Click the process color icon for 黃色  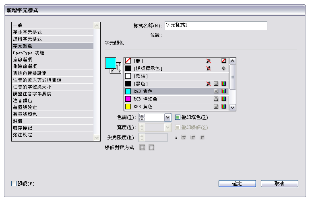[216, 107]
